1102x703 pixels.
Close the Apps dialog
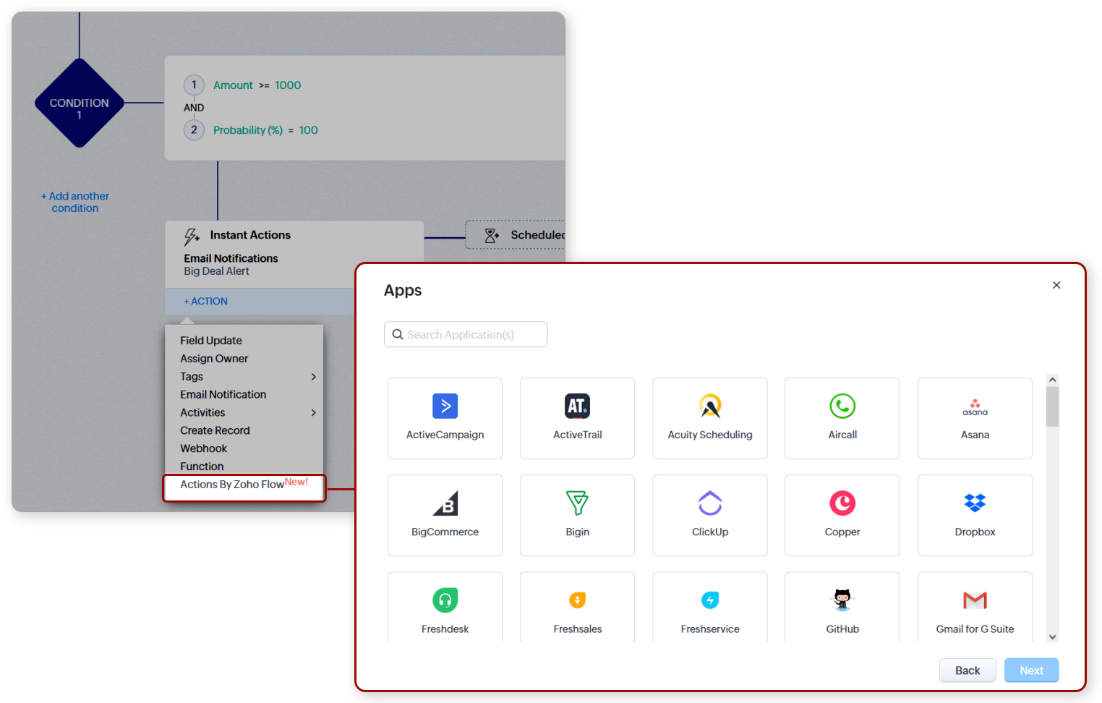pos(1056,286)
